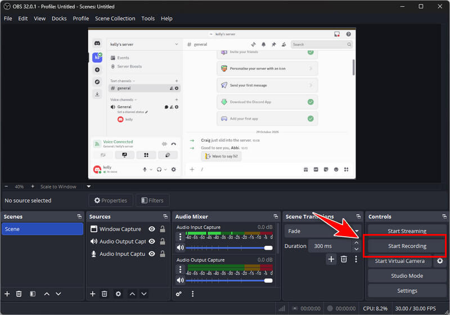Decrease transition duration down arrow

(x=357, y=249)
